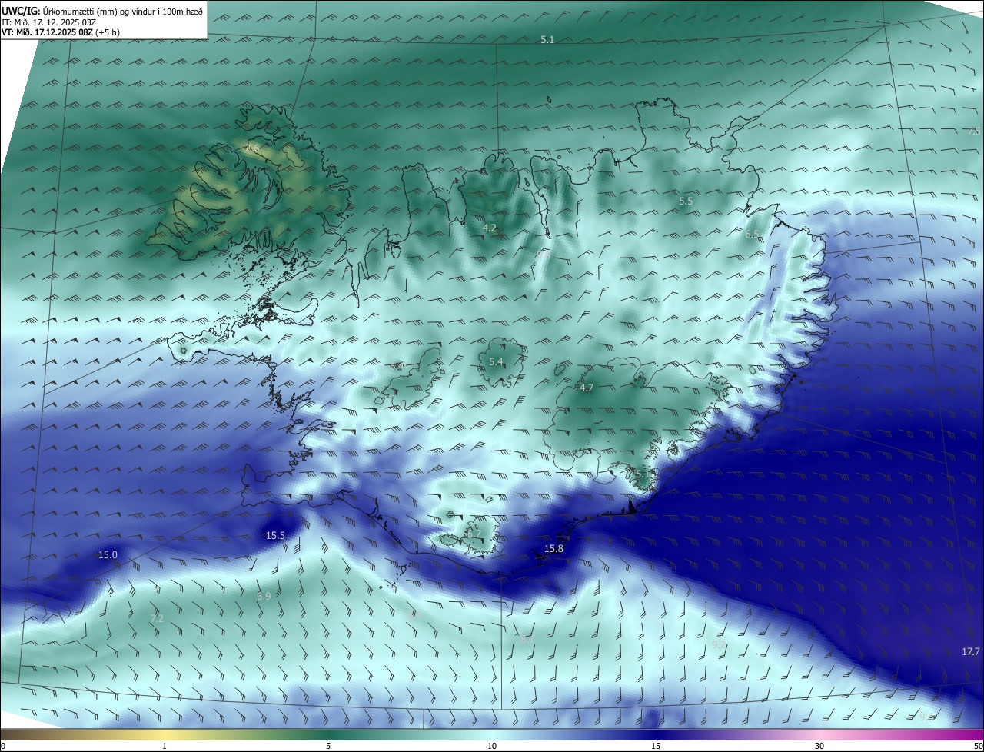Click the color scale tick label 1
984x752 pixels.
[165, 746]
